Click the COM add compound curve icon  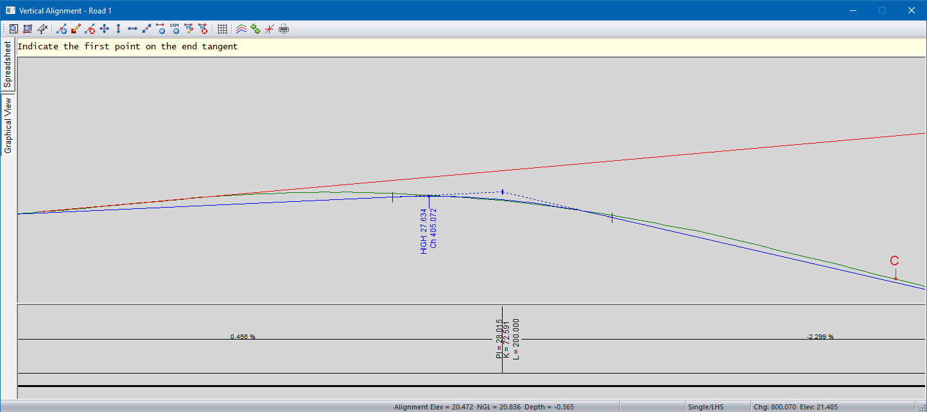[175, 29]
